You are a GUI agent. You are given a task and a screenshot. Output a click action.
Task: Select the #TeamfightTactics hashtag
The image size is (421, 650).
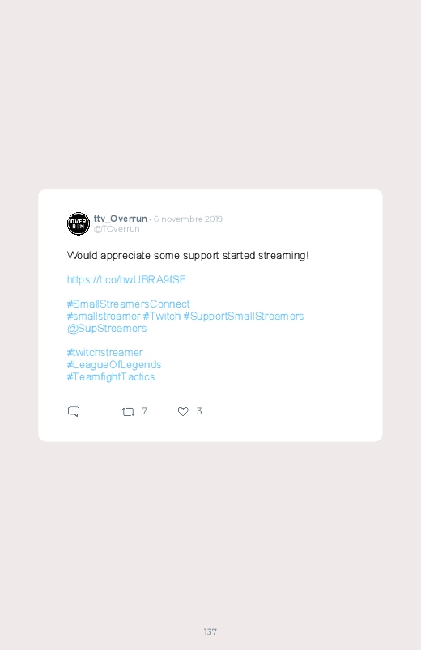[111, 377]
